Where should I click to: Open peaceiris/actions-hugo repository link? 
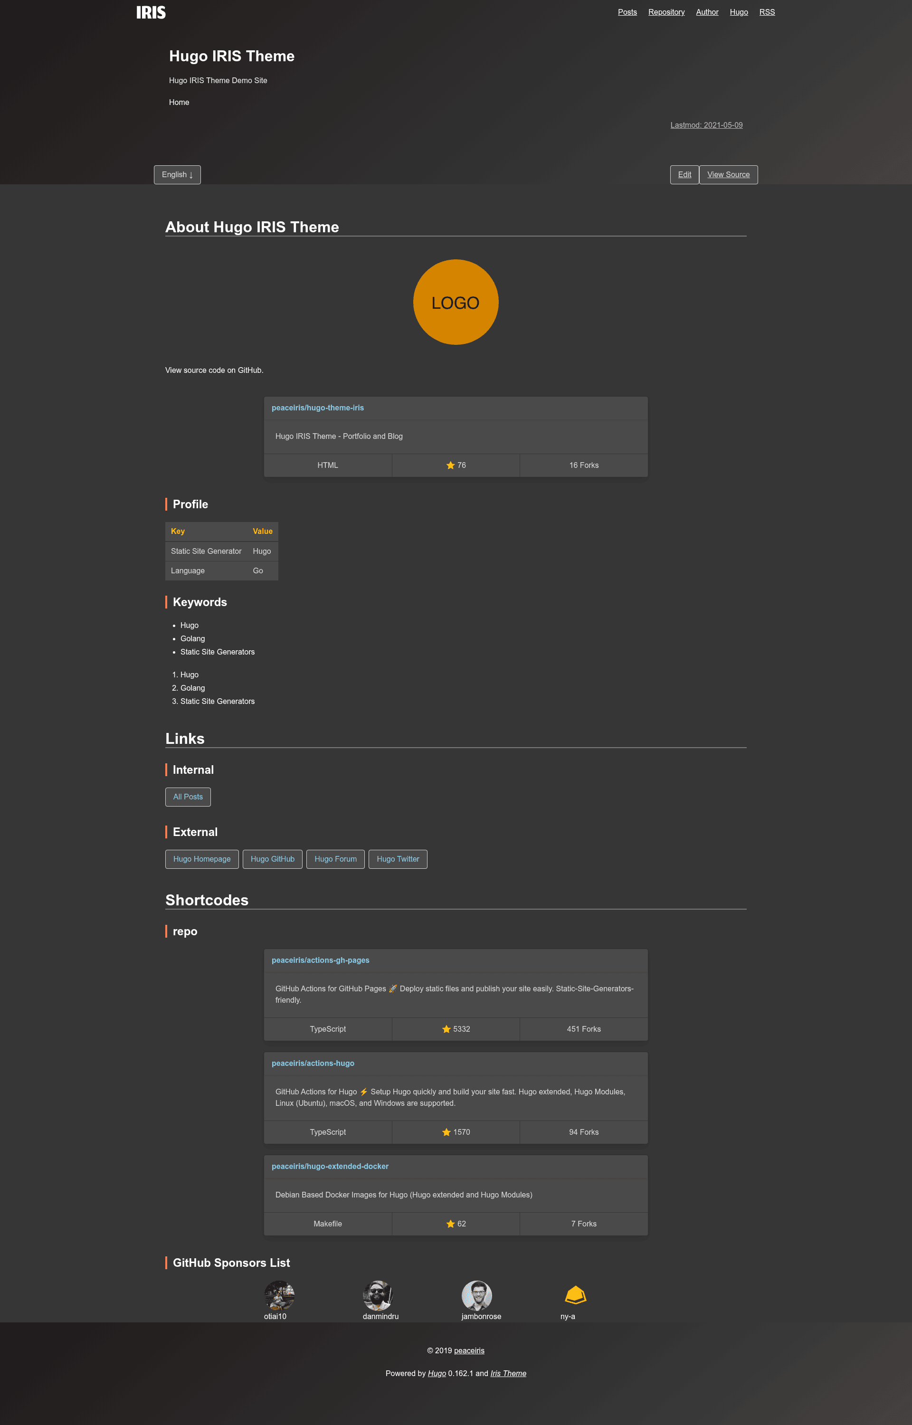(313, 1063)
